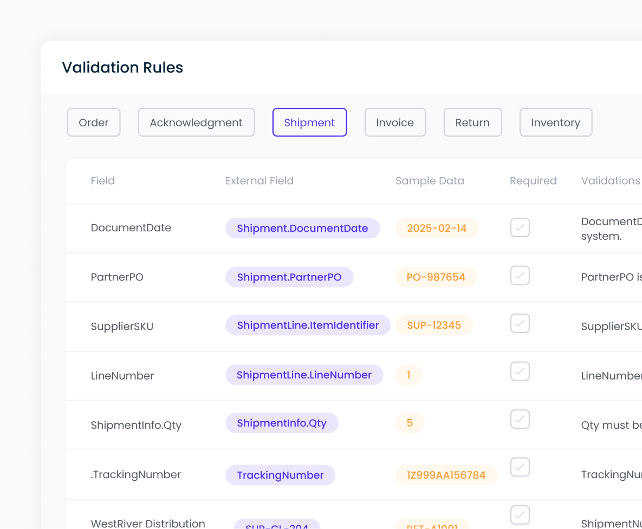The width and height of the screenshot is (642, 529).
Task: Select the Shipment tab
Action: pyautogui.click(x=309, y=122)
